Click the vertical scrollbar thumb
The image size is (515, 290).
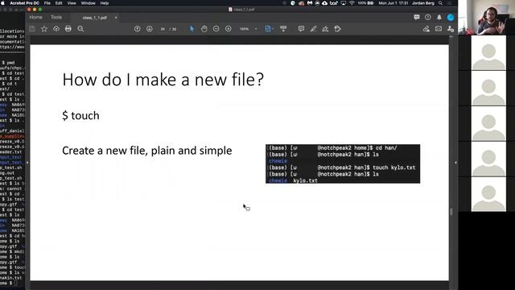click(x=451, y=212)
